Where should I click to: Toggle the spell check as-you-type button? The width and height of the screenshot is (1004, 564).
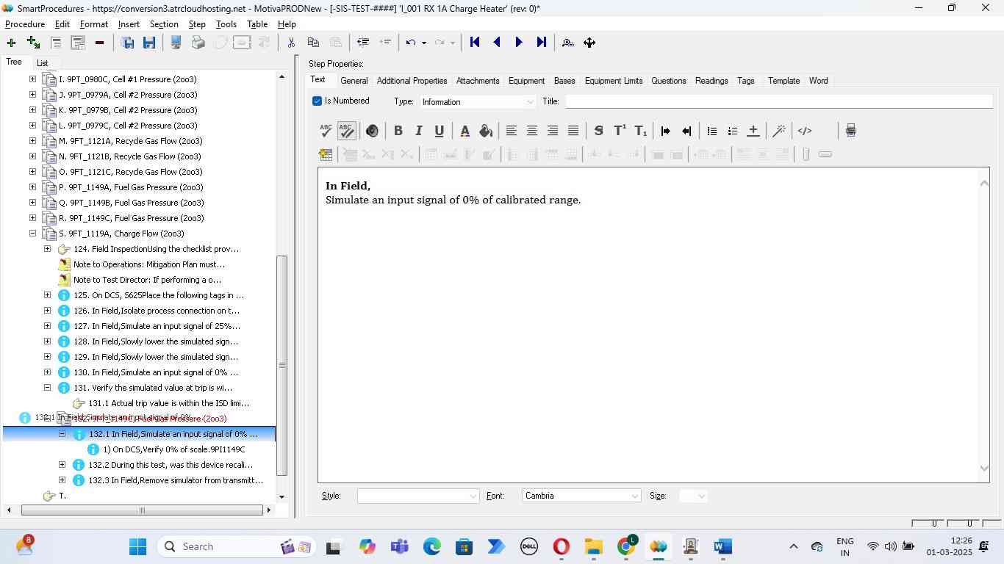pyautogui.click(x=347, y=131)
